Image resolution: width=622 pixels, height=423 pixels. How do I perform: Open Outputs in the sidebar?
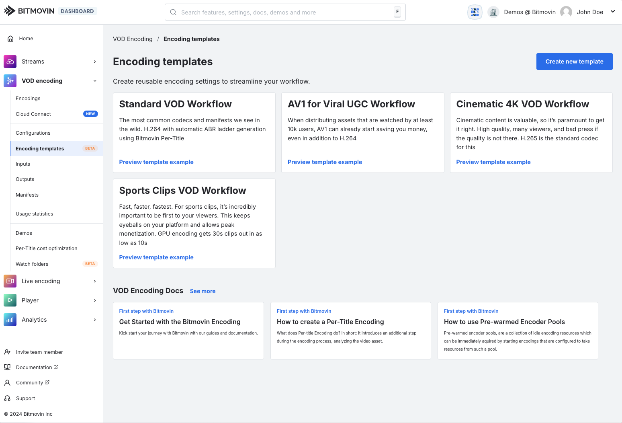point(56,179)
